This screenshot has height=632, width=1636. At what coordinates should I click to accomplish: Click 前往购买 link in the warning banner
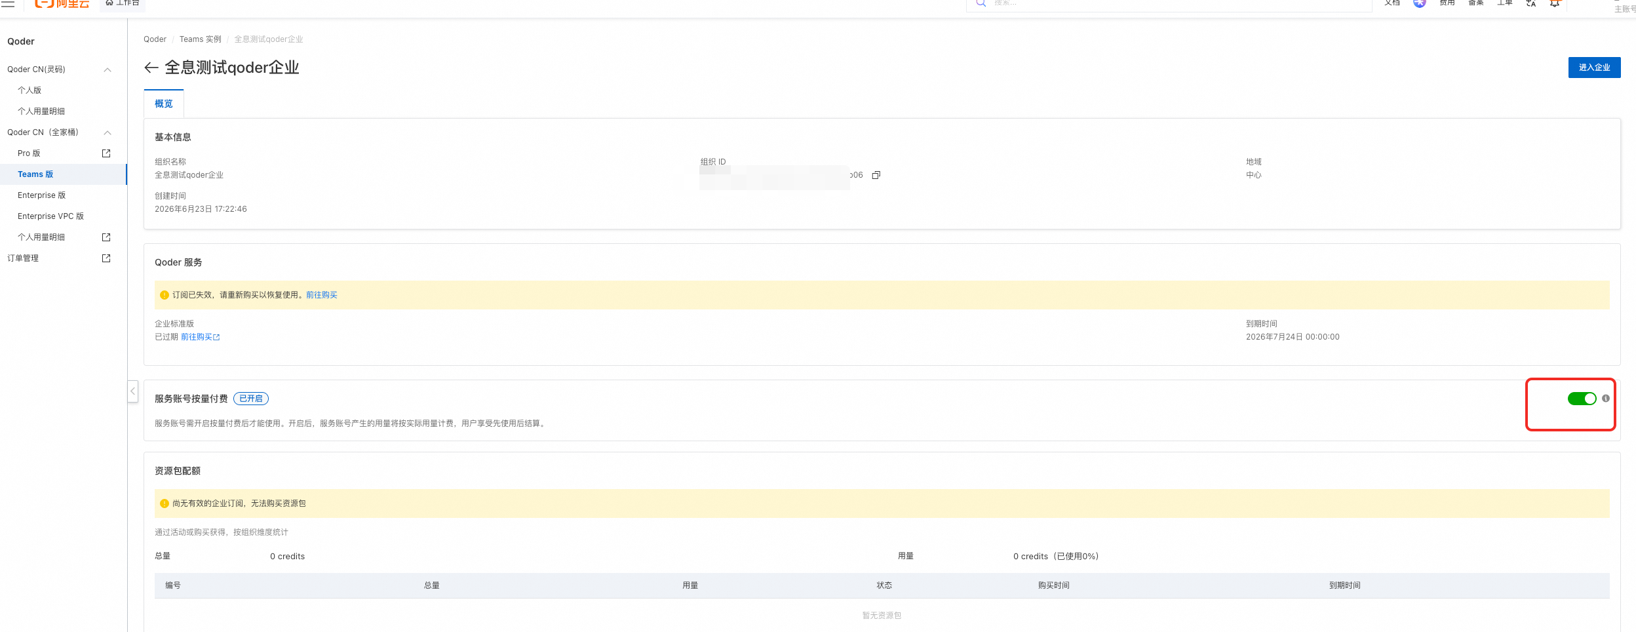(322, 295)
